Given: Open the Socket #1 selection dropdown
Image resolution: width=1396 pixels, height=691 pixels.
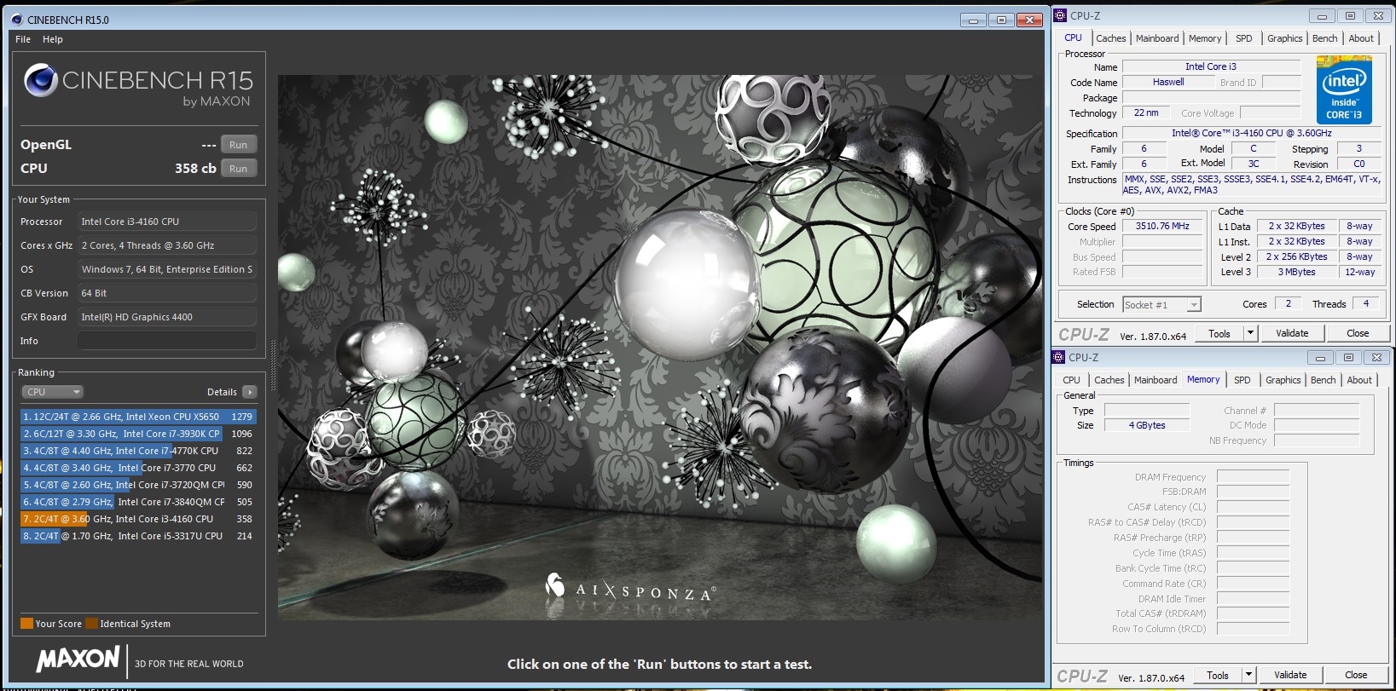Looking at the screenshot, I should click(x=1161, y=304).
